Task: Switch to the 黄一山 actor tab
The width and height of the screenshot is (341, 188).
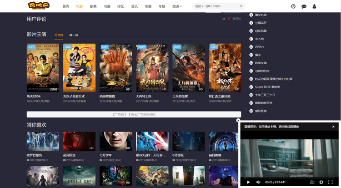Action: coord(74,35)
